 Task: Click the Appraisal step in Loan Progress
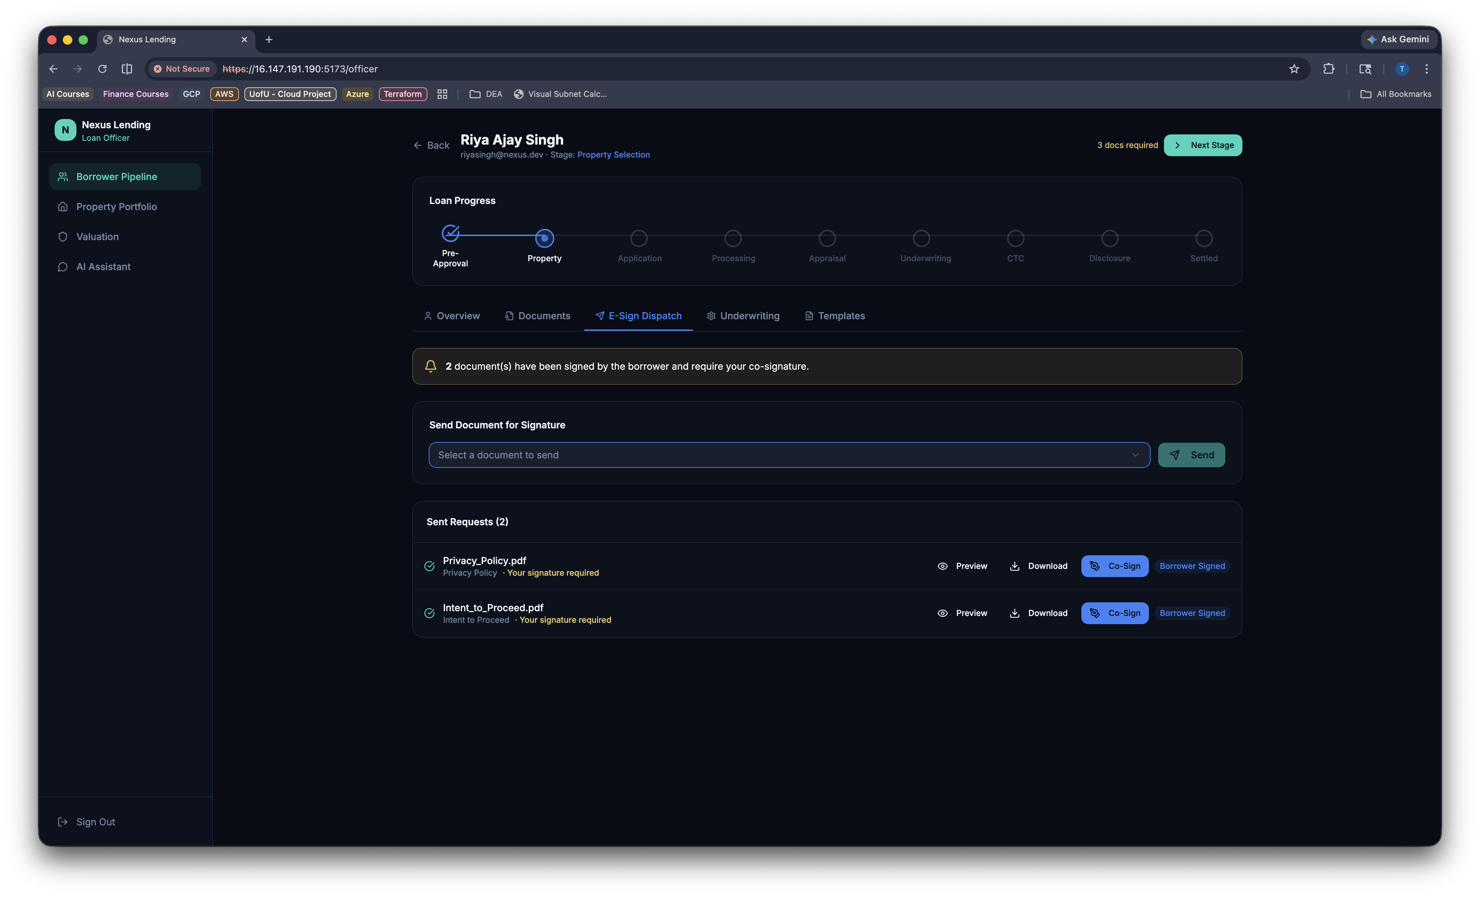tap(827, 238)
